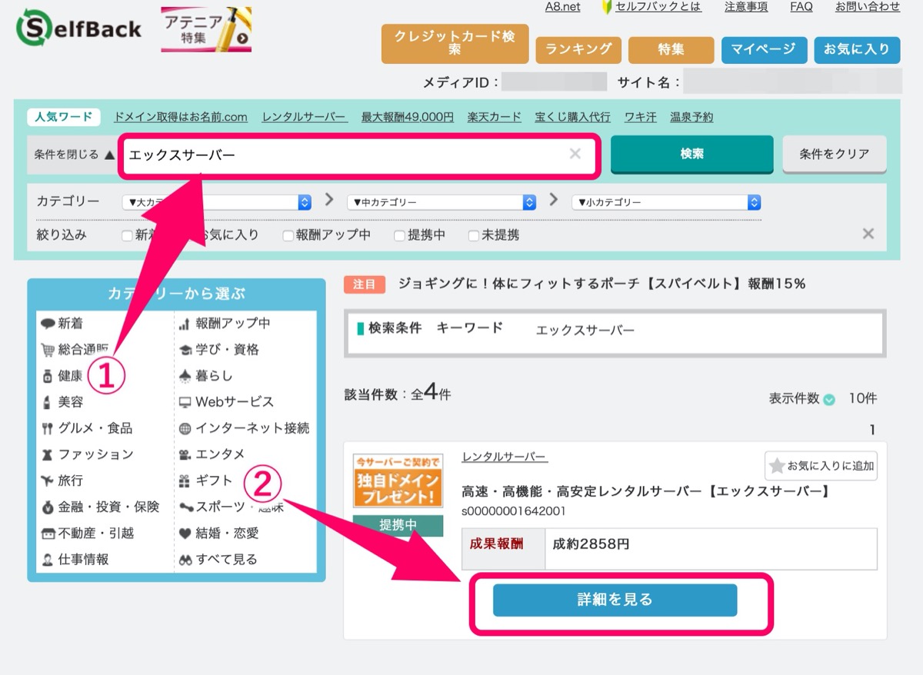Select popular word 温泉予約
This screenshot has height=675, width=923.
(x=691, y=117)
